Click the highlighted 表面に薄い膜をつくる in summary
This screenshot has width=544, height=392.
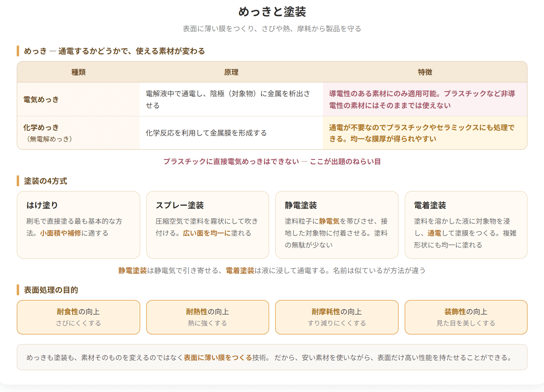click(x=218, y=357)
